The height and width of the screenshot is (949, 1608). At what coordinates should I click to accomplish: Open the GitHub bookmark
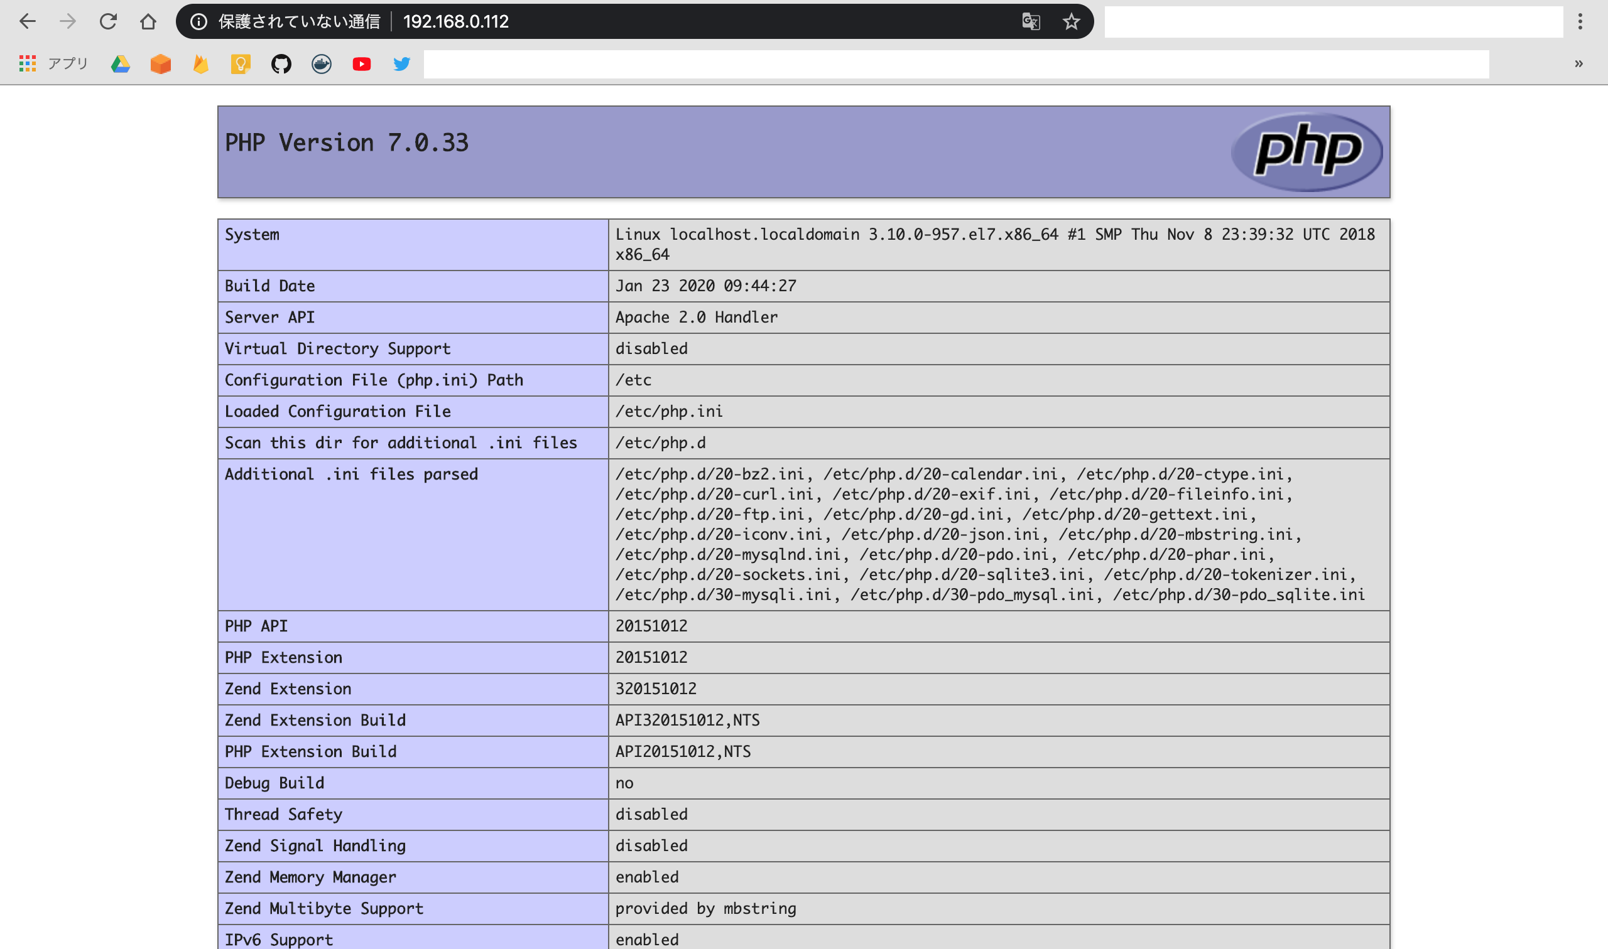point(281,64)
